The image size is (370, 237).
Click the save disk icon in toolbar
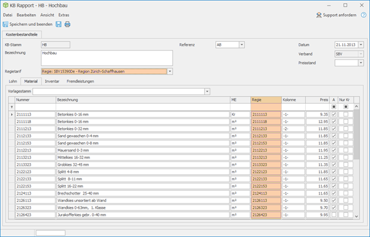(x=59, y=24)
